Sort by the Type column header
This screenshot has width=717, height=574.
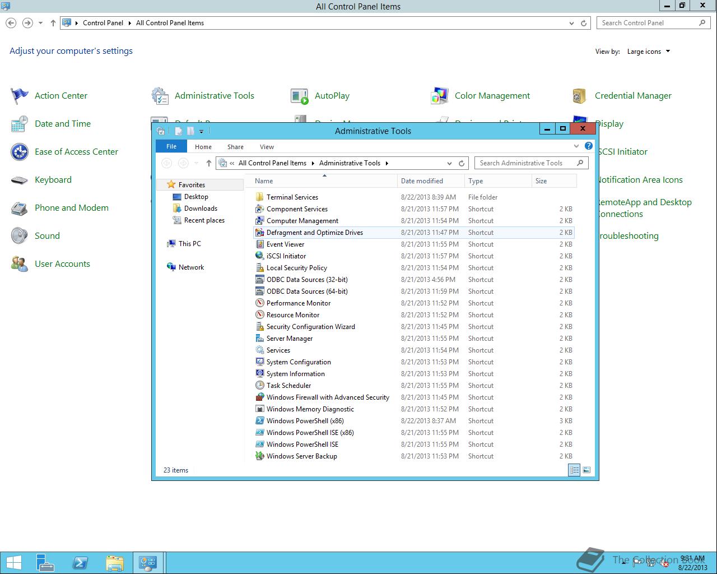pos(497,181)
